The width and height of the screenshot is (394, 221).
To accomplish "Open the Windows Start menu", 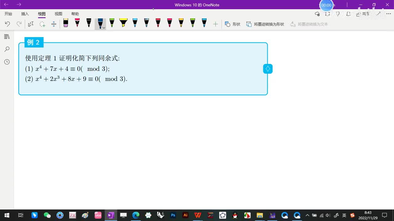I will click(x=7, y=215).
